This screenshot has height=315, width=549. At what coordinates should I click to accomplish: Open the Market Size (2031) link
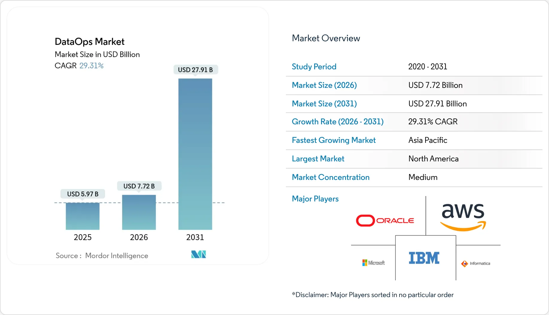[324, 104]
